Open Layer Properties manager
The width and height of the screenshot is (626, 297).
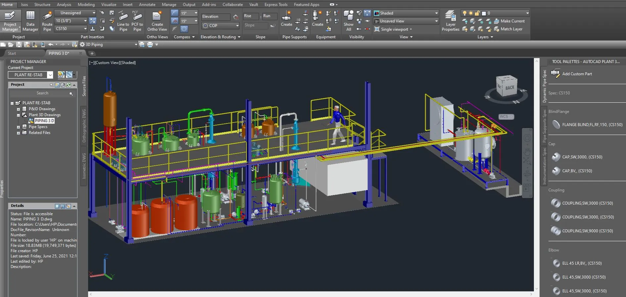point(451,21)
